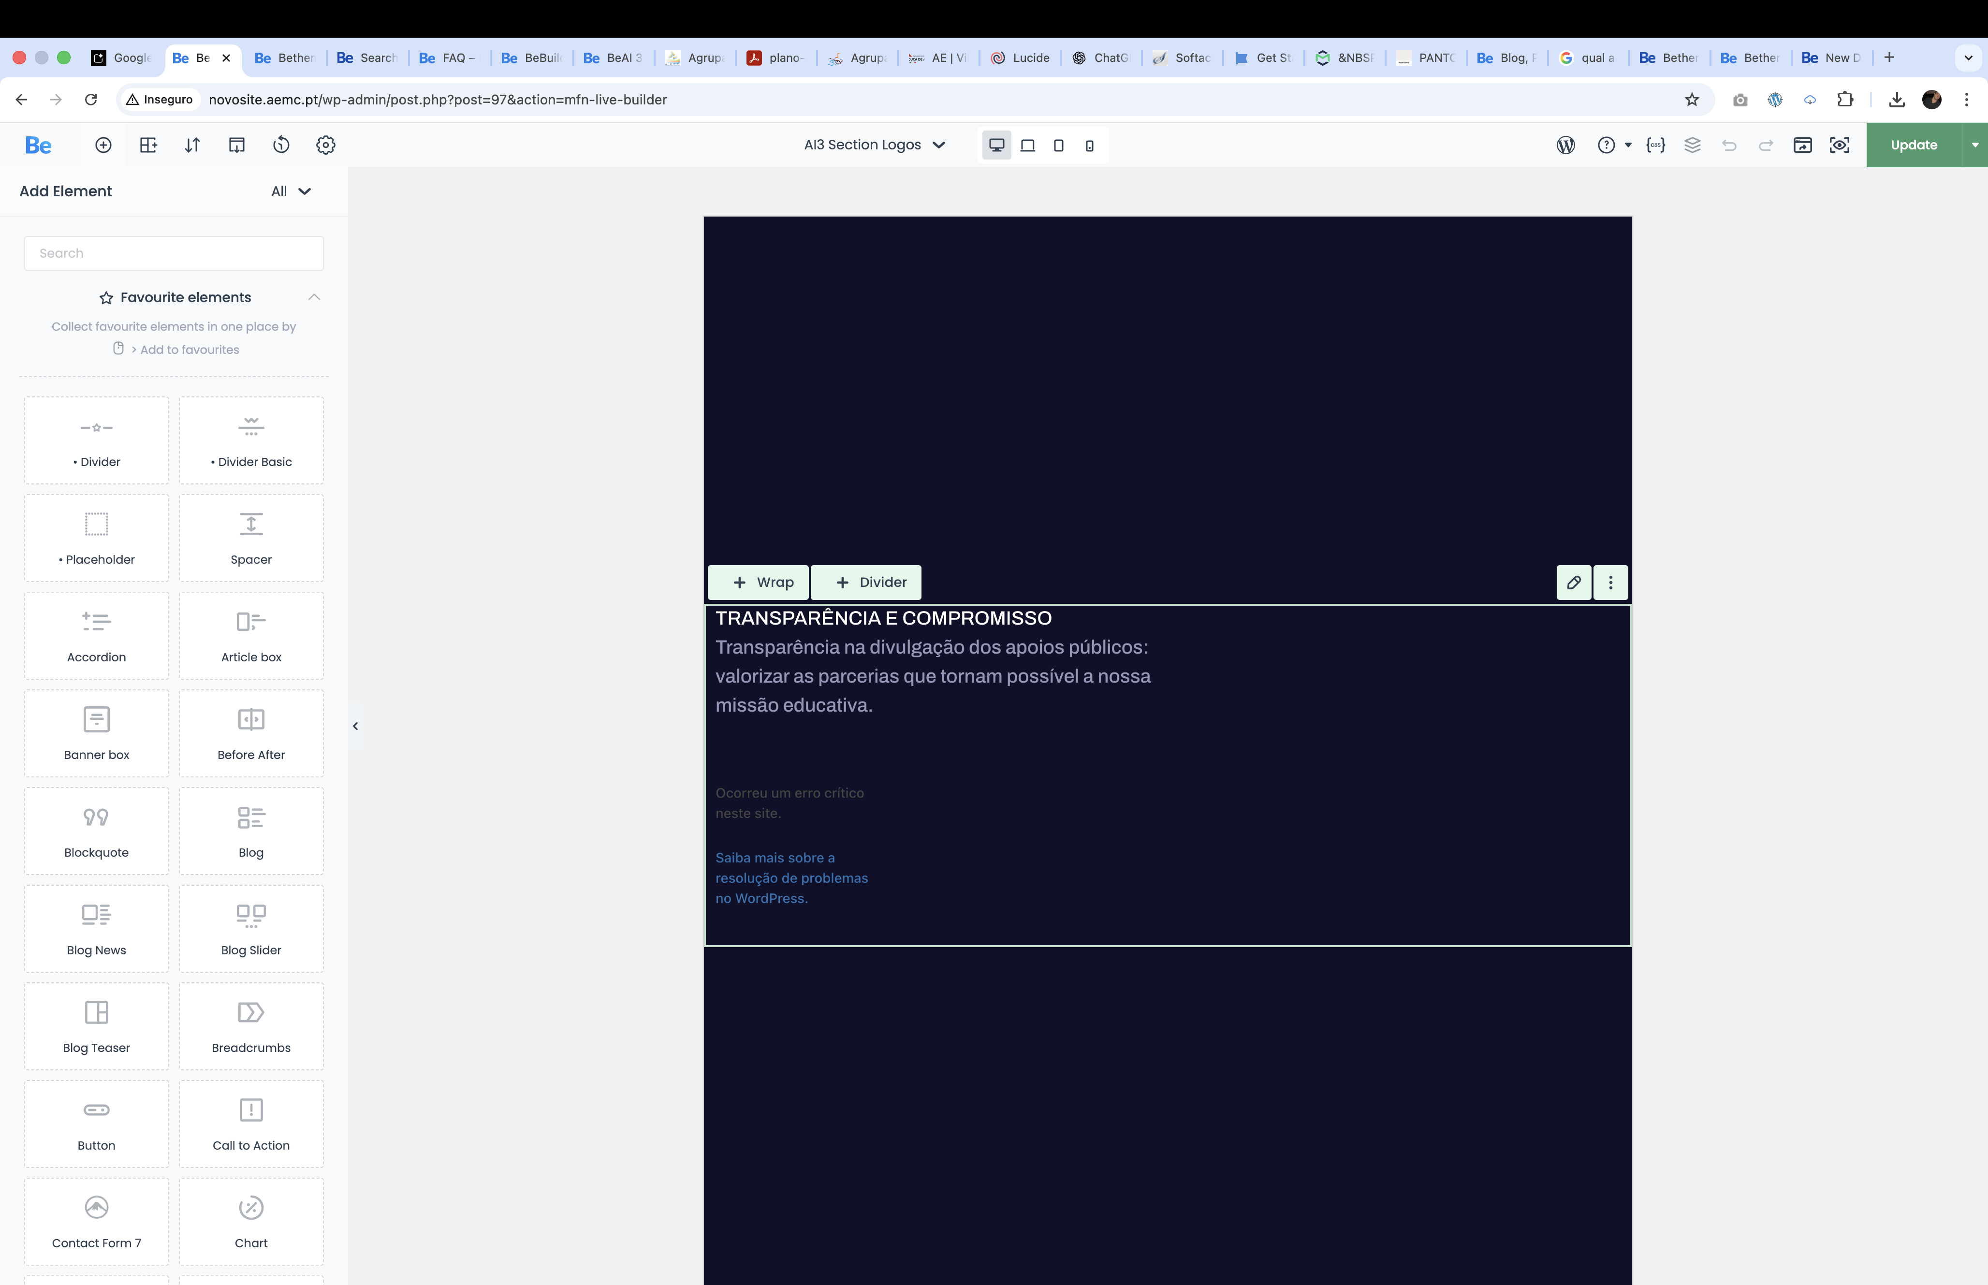Click the reorder sections arrows icon

[192, 145]
